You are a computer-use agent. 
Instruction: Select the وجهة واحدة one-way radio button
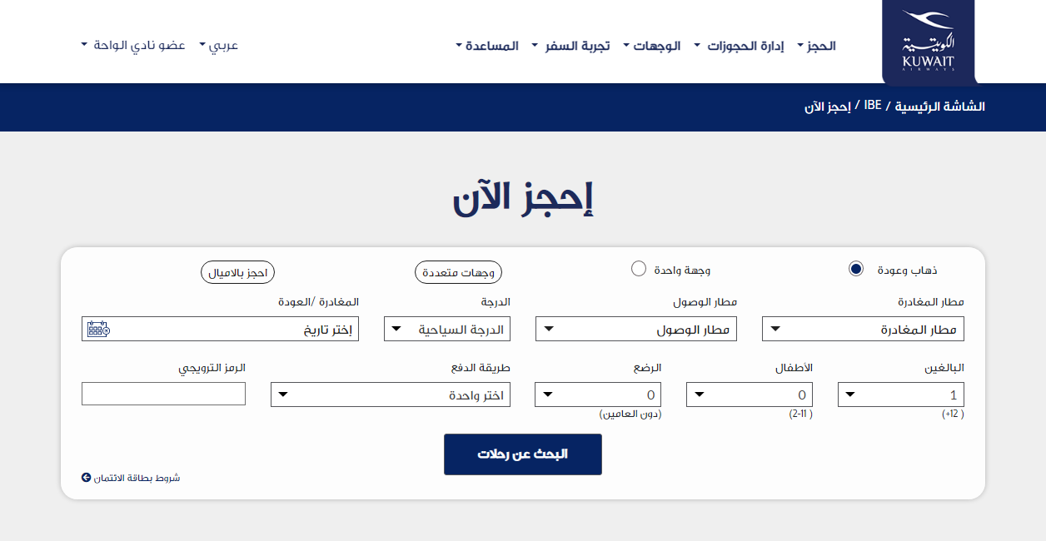pos(639,269)
